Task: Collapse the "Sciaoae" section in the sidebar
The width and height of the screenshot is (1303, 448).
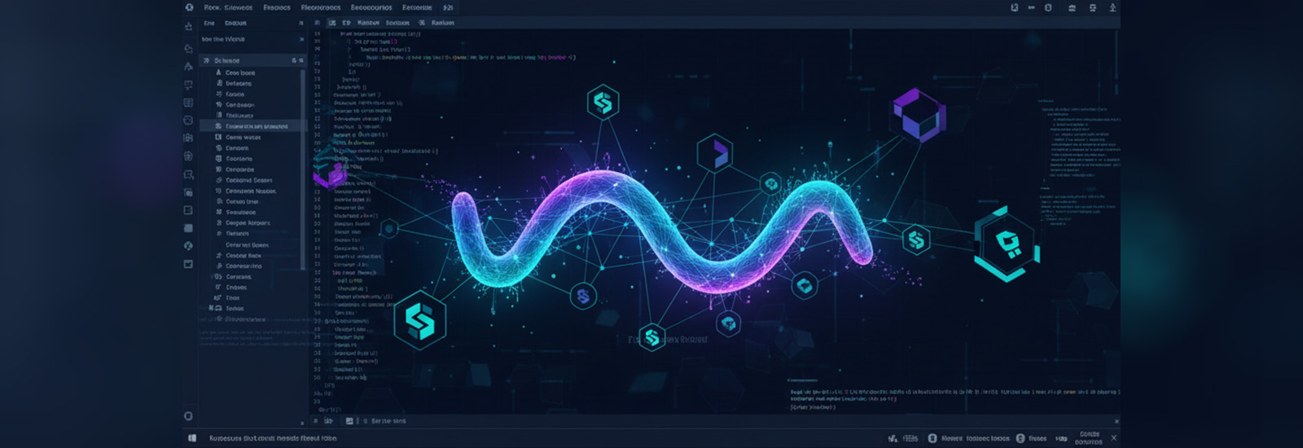Action: coord(207,60)
